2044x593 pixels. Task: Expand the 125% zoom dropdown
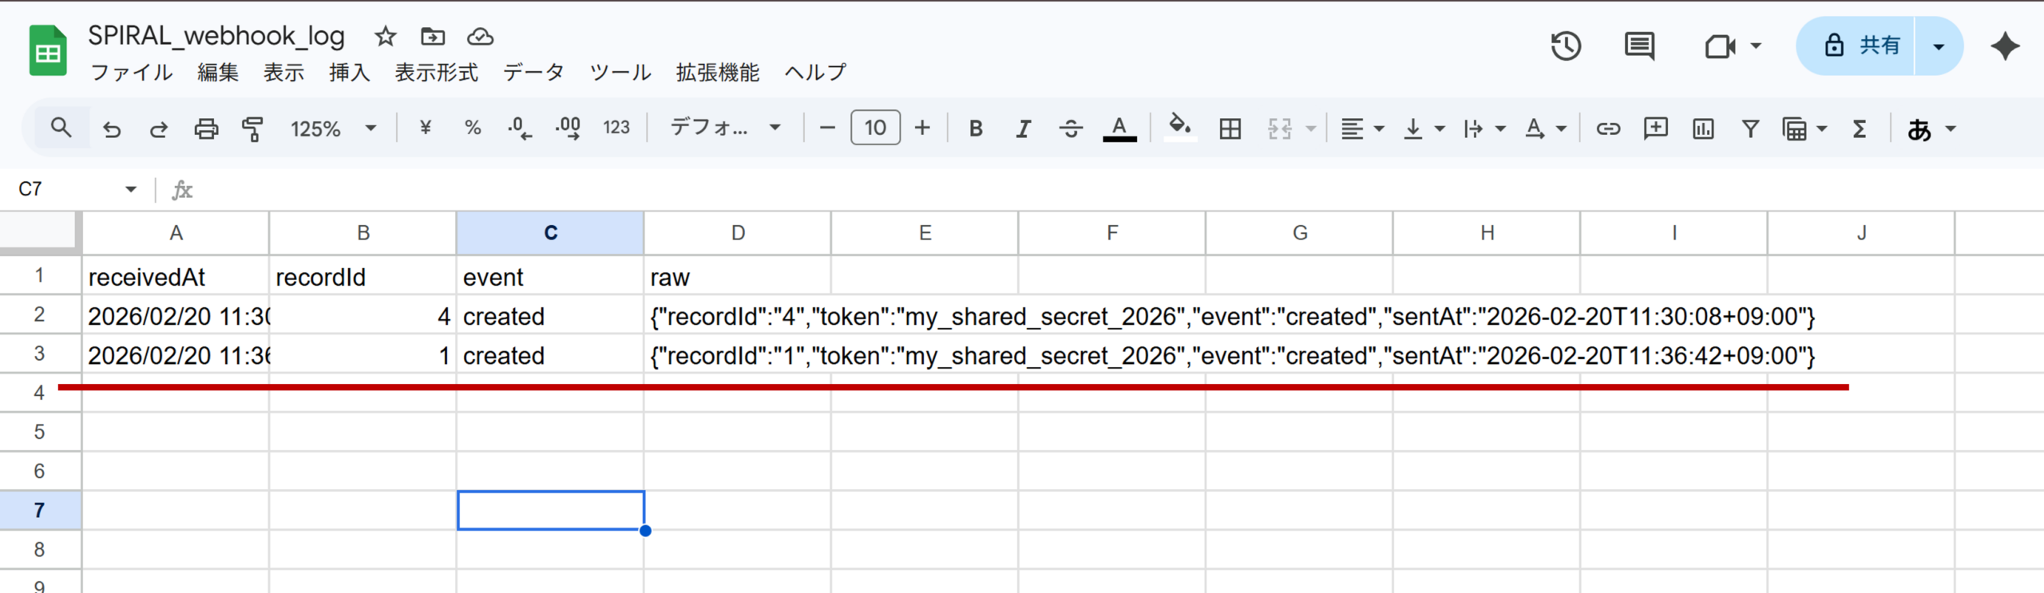click(333, 128)
